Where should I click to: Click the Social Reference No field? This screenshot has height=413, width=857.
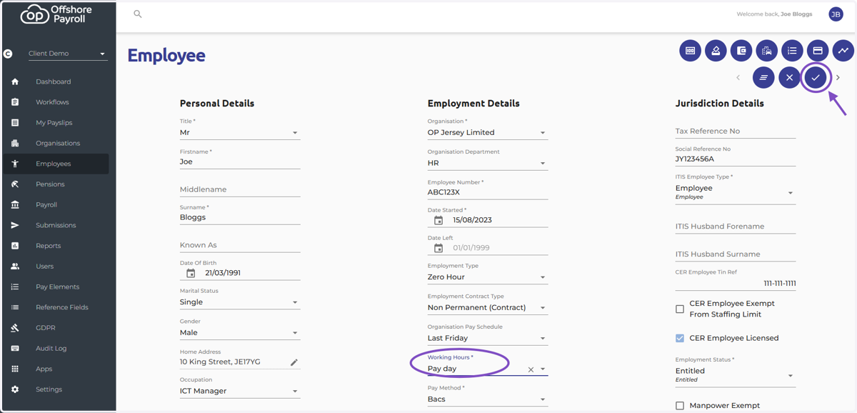pyautogui.click(x=735, y=159)
